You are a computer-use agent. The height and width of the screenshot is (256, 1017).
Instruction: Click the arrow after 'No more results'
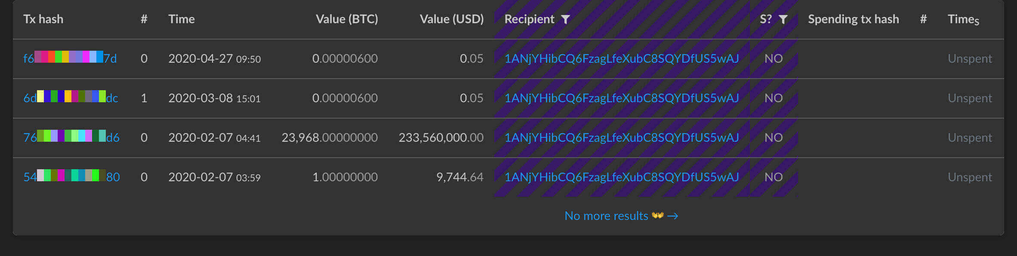click(673, 216)
